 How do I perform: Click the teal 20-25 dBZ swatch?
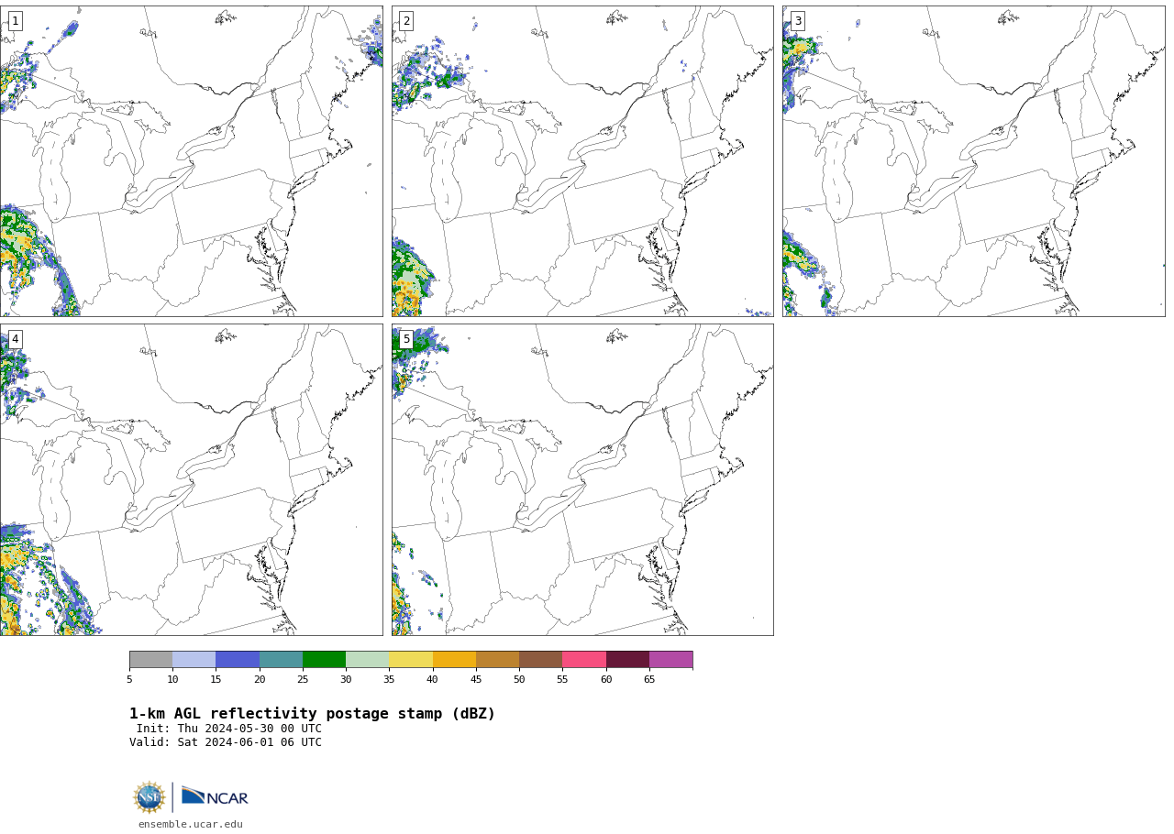pyautogui.click(x=281, y=660)
